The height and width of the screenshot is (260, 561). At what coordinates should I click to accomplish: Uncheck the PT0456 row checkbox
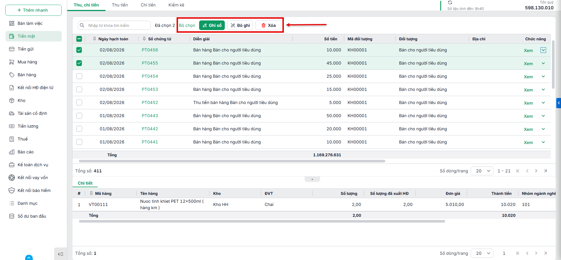point(79,50)
